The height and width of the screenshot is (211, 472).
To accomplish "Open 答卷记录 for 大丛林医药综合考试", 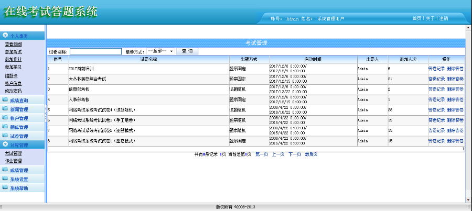I will click(x=436, y=79).
